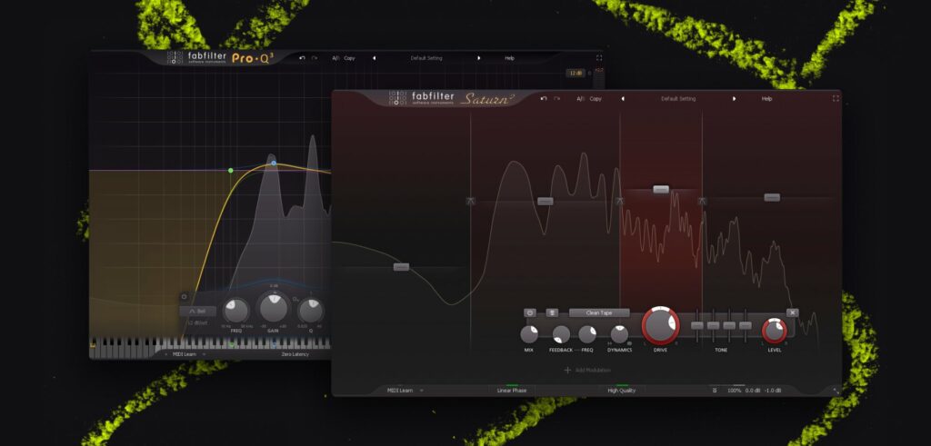Click MIDI Learn in Pro-Q 3

click(185, 354)
